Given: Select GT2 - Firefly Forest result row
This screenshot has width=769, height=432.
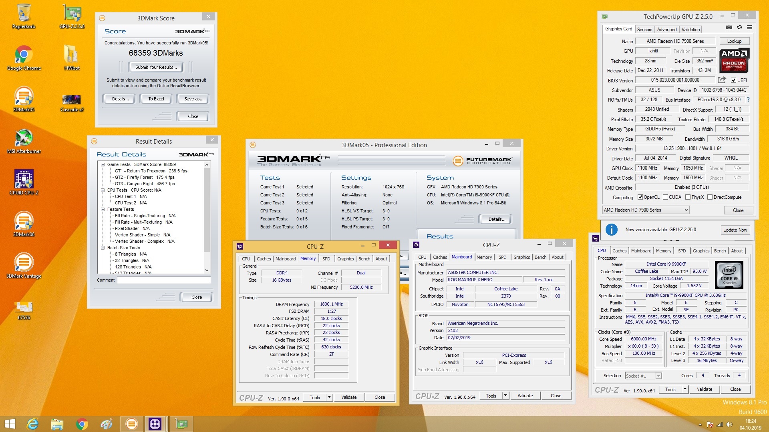Looking at the screenshot, I should click(145, 177).
